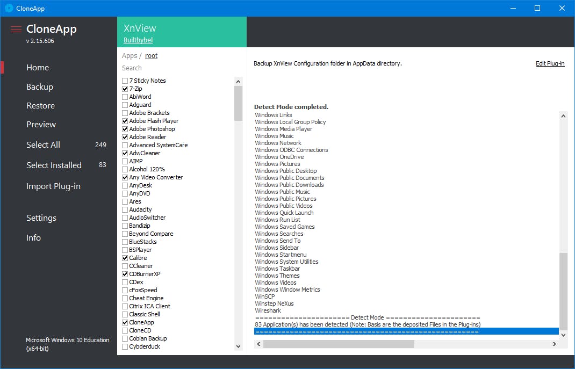Image resolution: width=575 pixels, height=369 pixels.
Task: Minimize the CloneApp window
Action: click(513, 8)
